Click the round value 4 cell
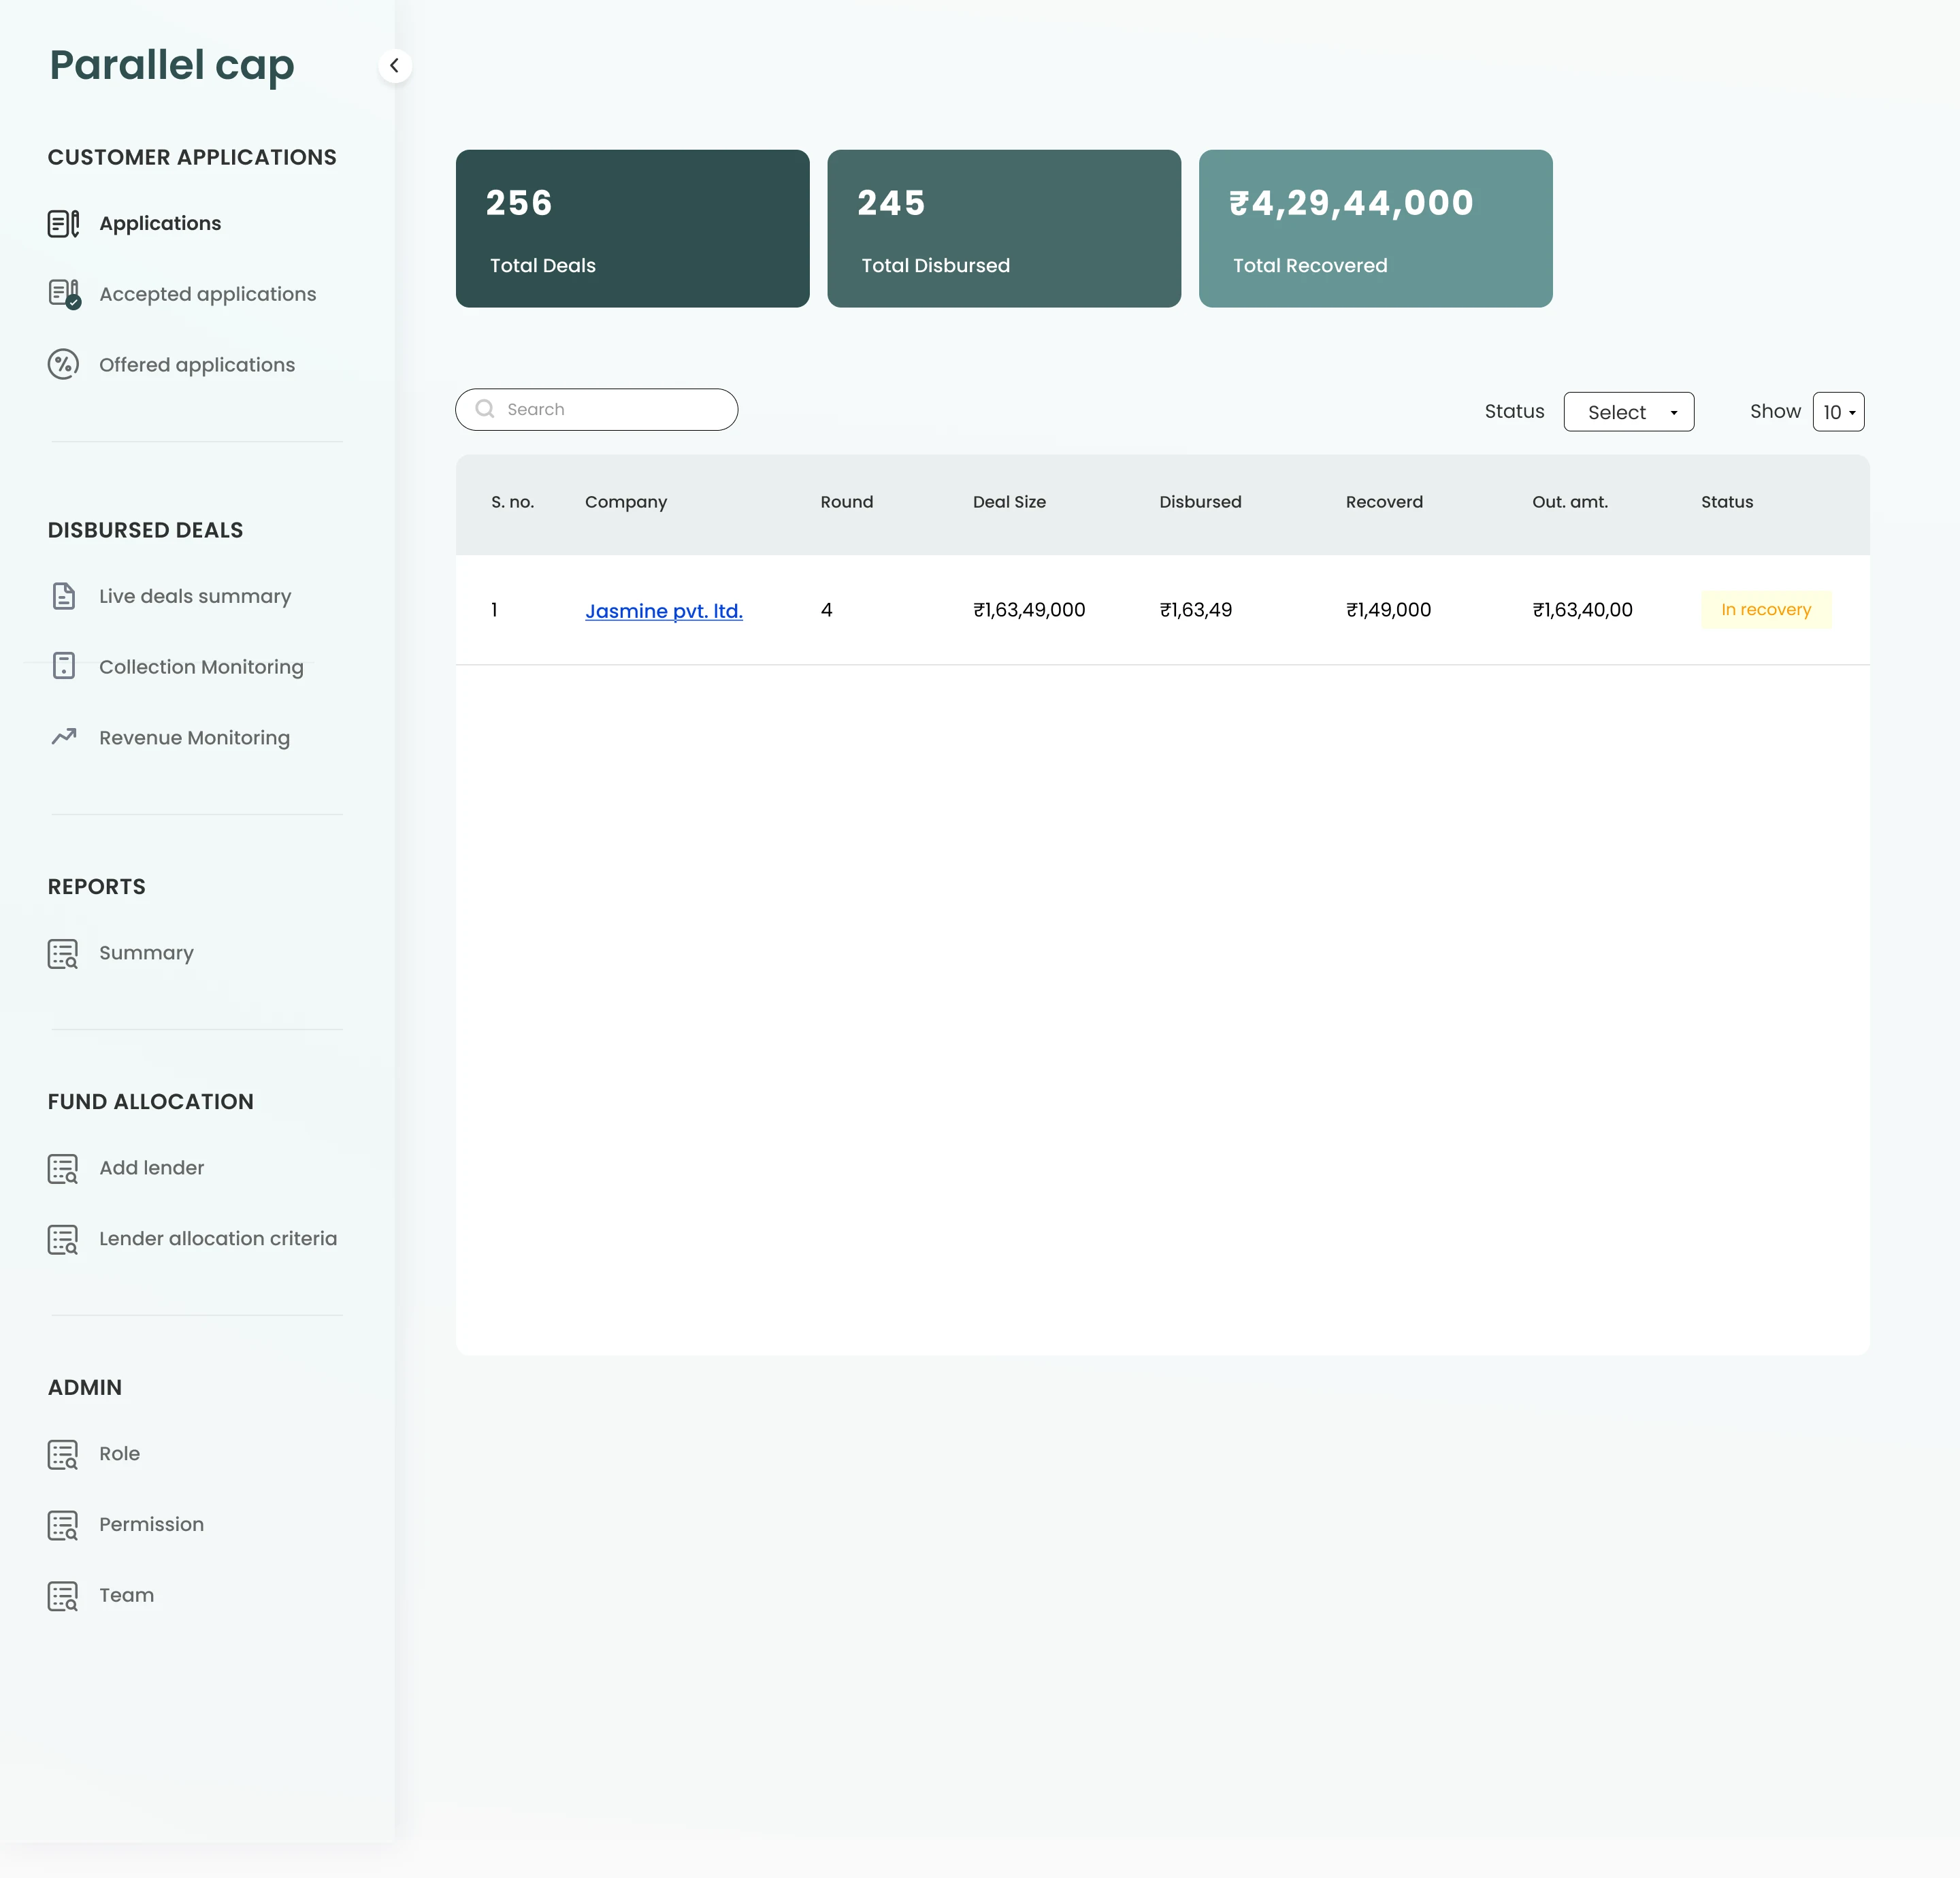The width and height of the screenshot is (1960, 1878). [x=826, y=610]
